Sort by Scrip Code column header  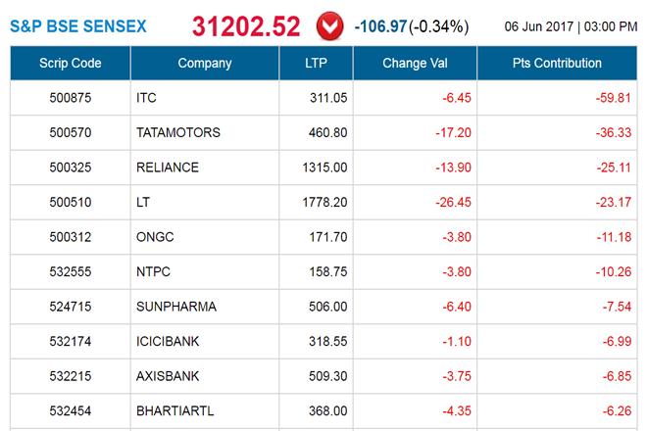(69, 64)
